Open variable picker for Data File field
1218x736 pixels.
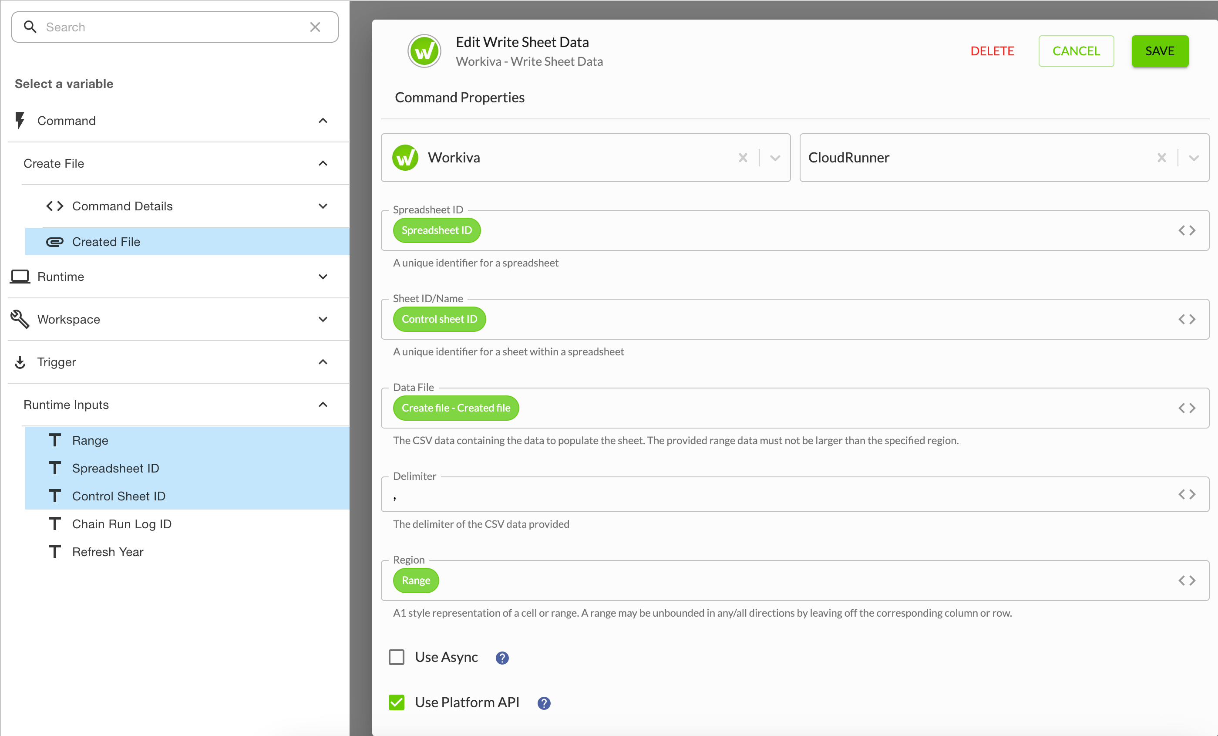pos(1186,408)
